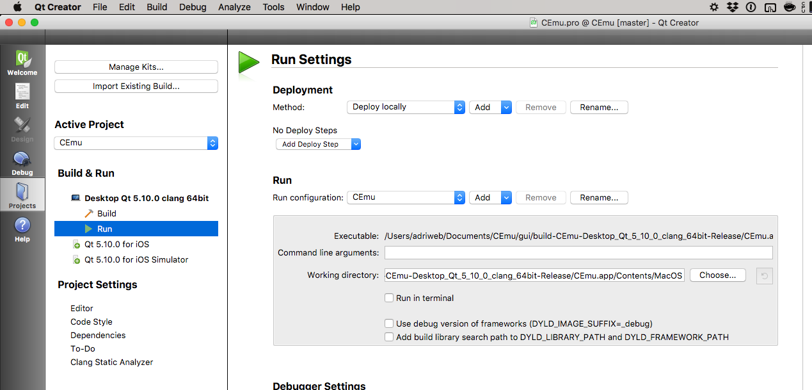The height and width of the screenshot is (390, 812).
Task: Open the Build menu
Action: pyautogui.click(x=157, y=7)
